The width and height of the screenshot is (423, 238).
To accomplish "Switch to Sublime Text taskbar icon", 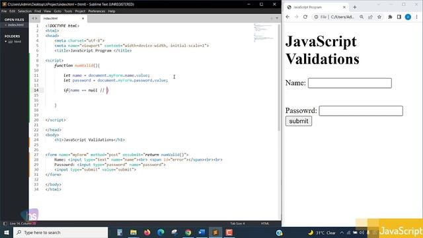I will 215,232.
